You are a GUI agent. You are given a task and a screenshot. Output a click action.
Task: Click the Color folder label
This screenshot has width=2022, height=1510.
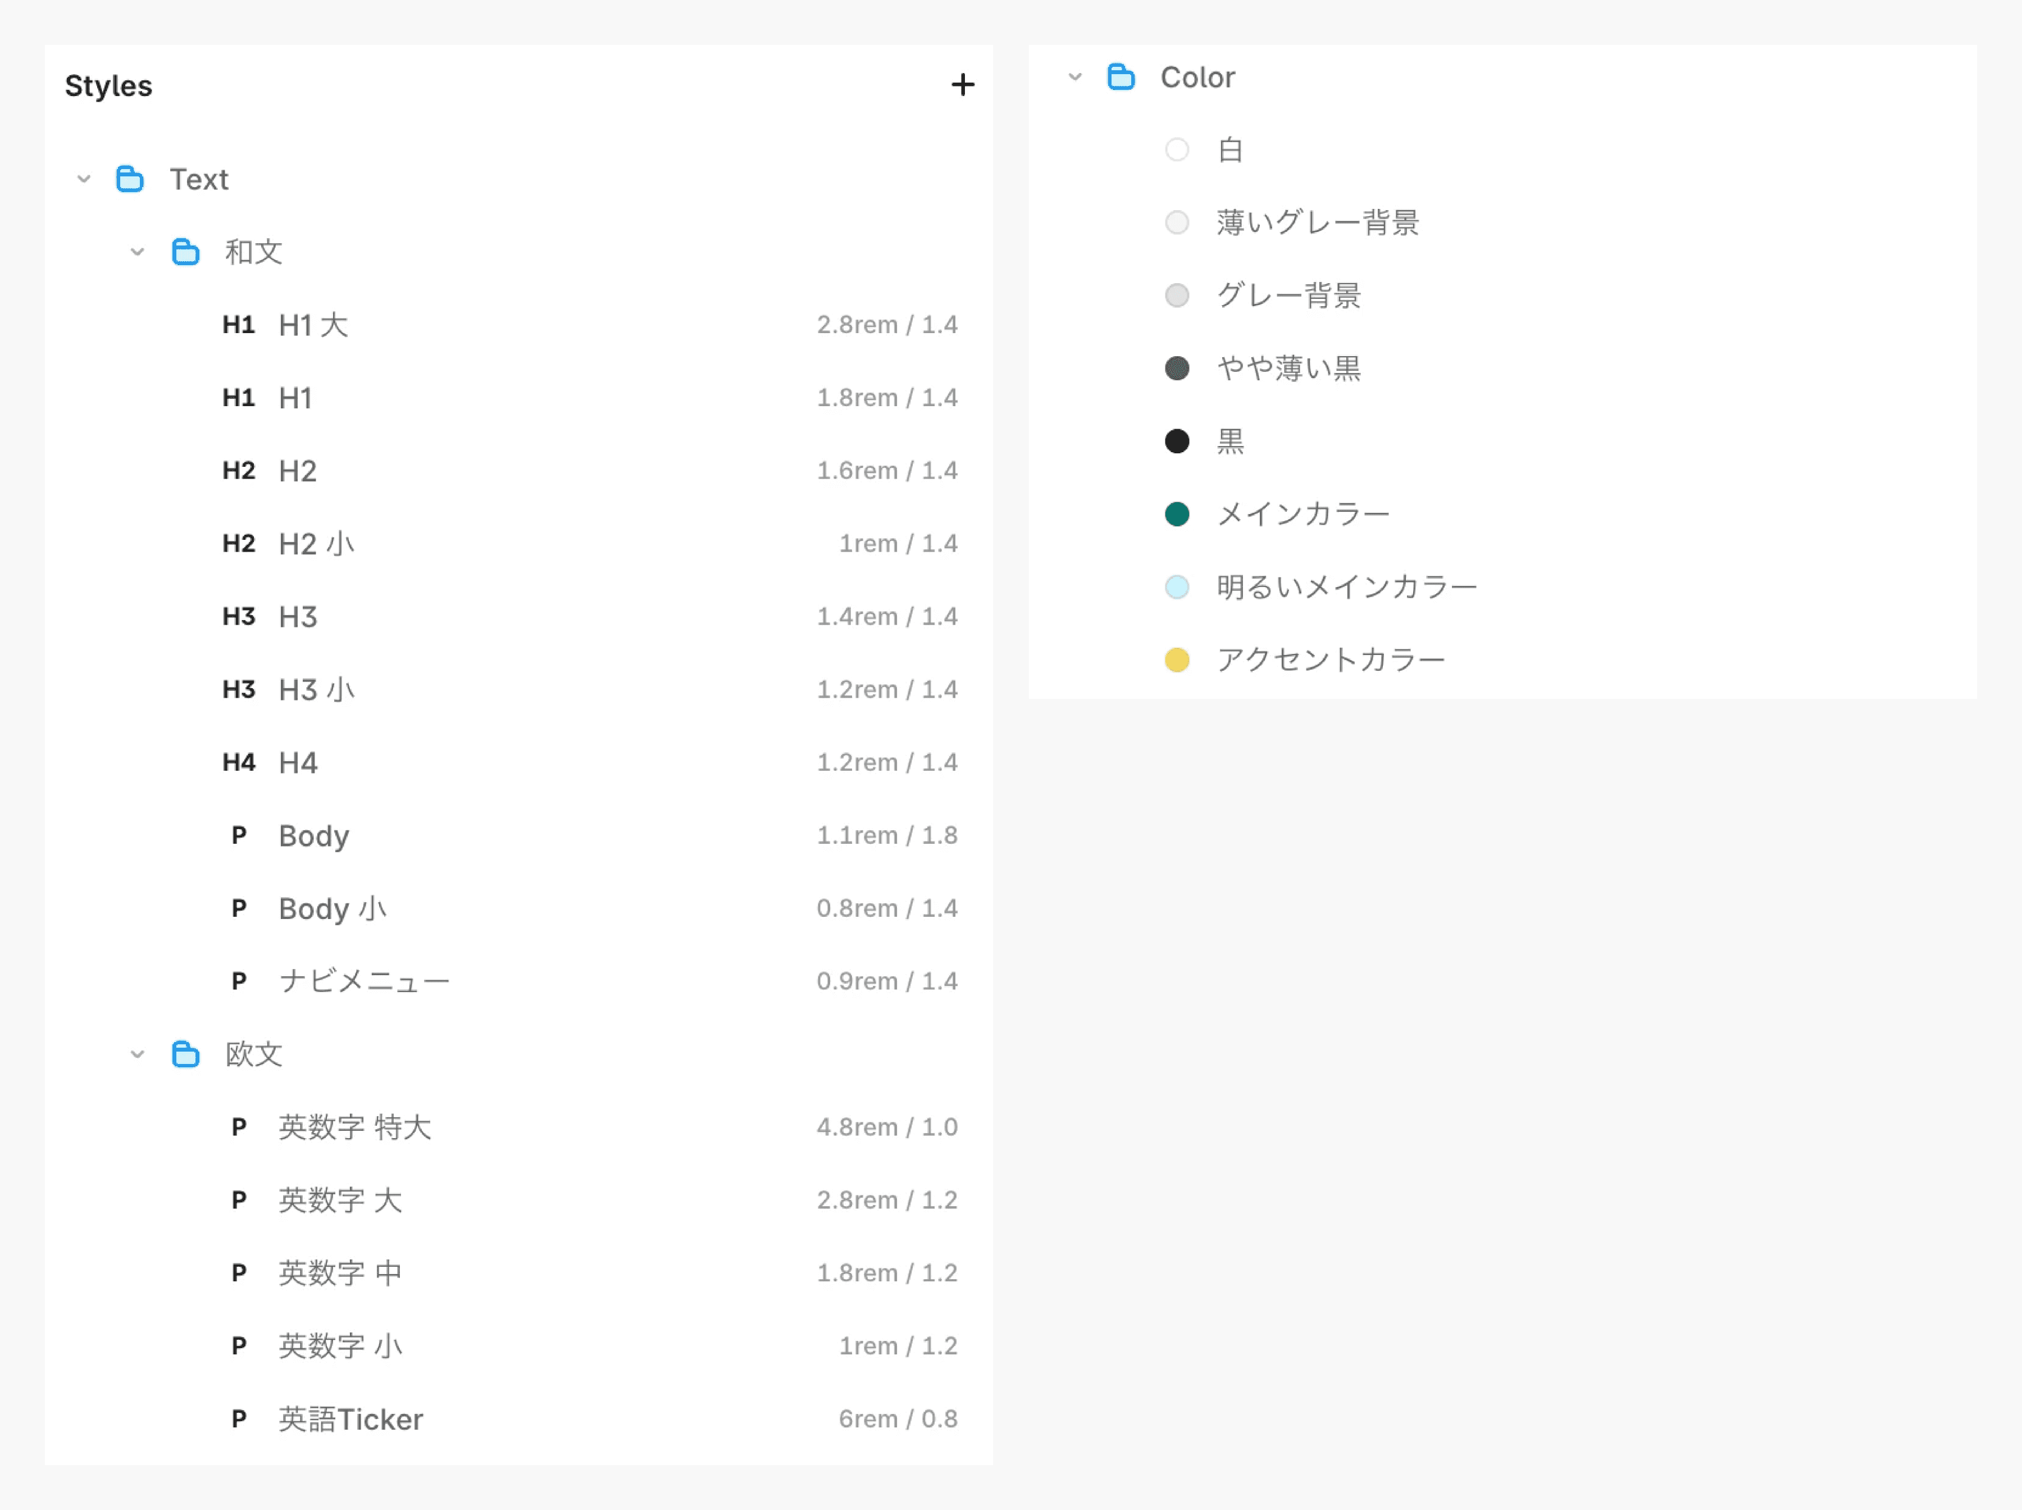1198,77
